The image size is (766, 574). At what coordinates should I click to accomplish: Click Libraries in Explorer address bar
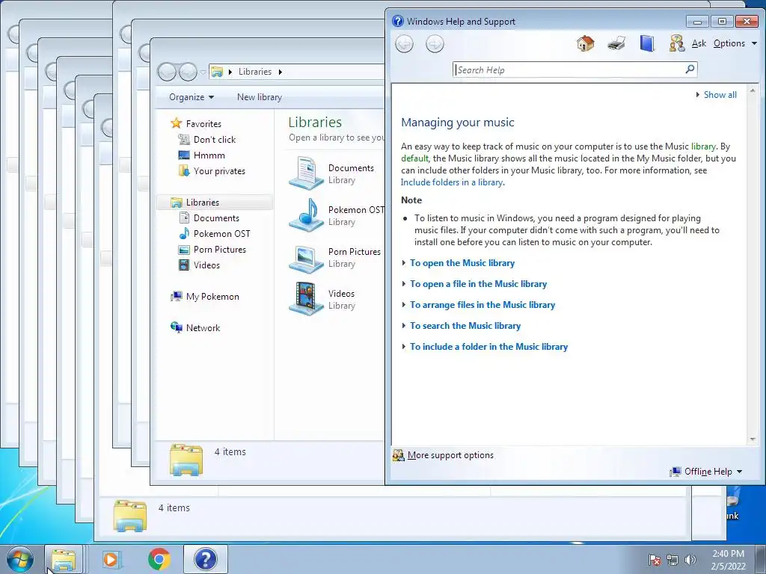[x=254, y=72]
